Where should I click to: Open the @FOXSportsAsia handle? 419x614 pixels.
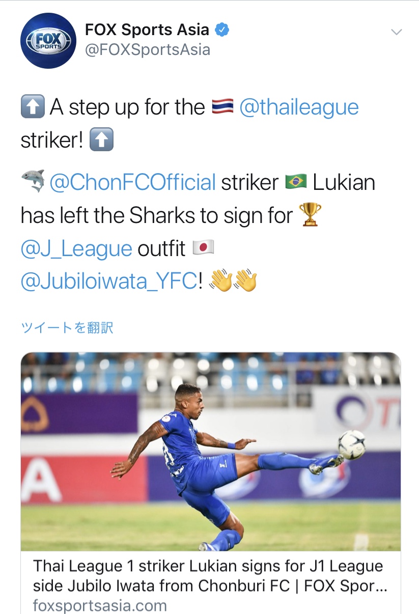148,50
